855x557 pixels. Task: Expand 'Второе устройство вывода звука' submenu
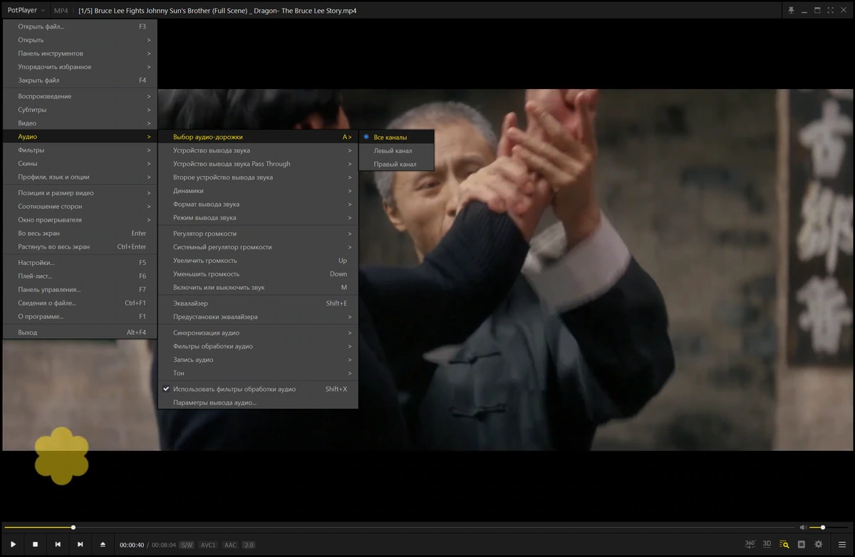click(258, 177)
